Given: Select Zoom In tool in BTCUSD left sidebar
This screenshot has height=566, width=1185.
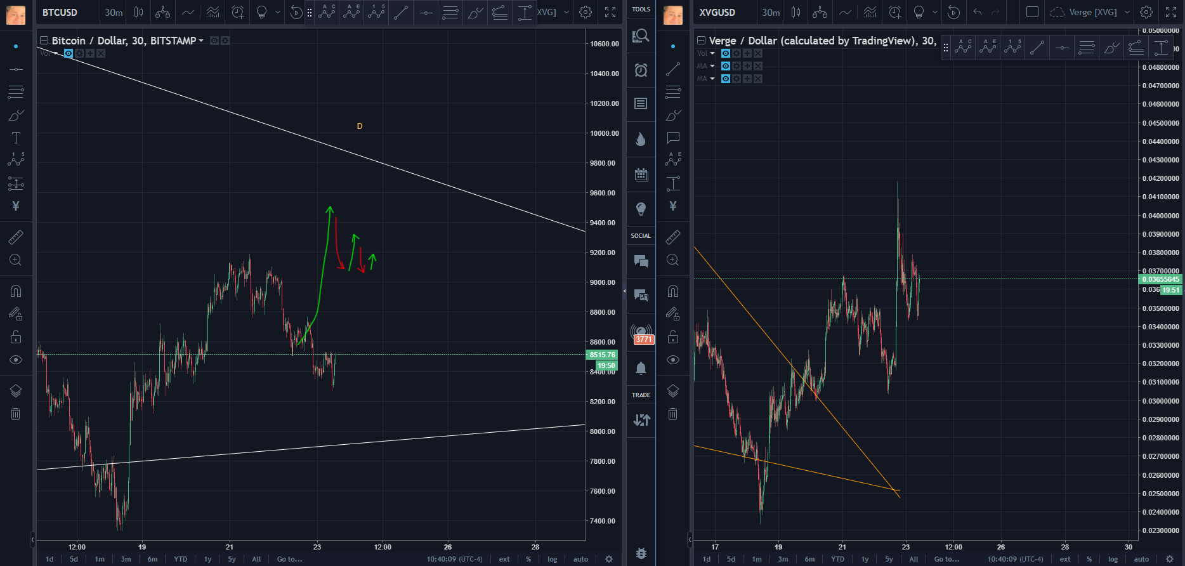Looking at the screenshot, I should pos(16,260).
